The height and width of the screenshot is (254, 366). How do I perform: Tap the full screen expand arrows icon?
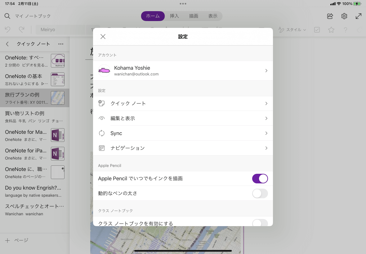tap(359, 16)
